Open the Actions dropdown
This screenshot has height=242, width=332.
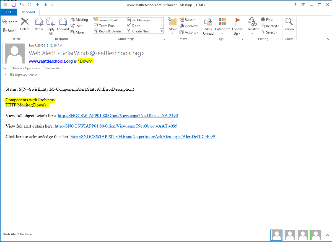(189, 32)
